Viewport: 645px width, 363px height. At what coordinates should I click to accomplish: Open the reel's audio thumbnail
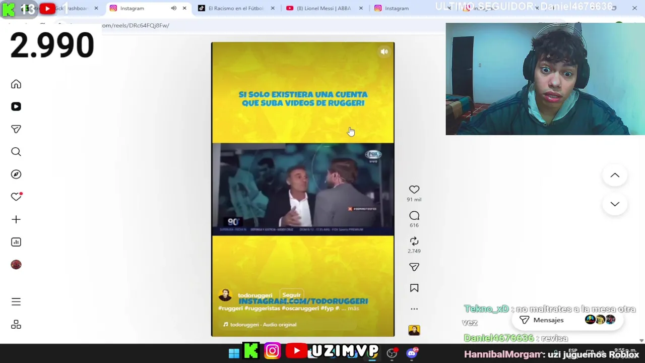tap(414, 330)
